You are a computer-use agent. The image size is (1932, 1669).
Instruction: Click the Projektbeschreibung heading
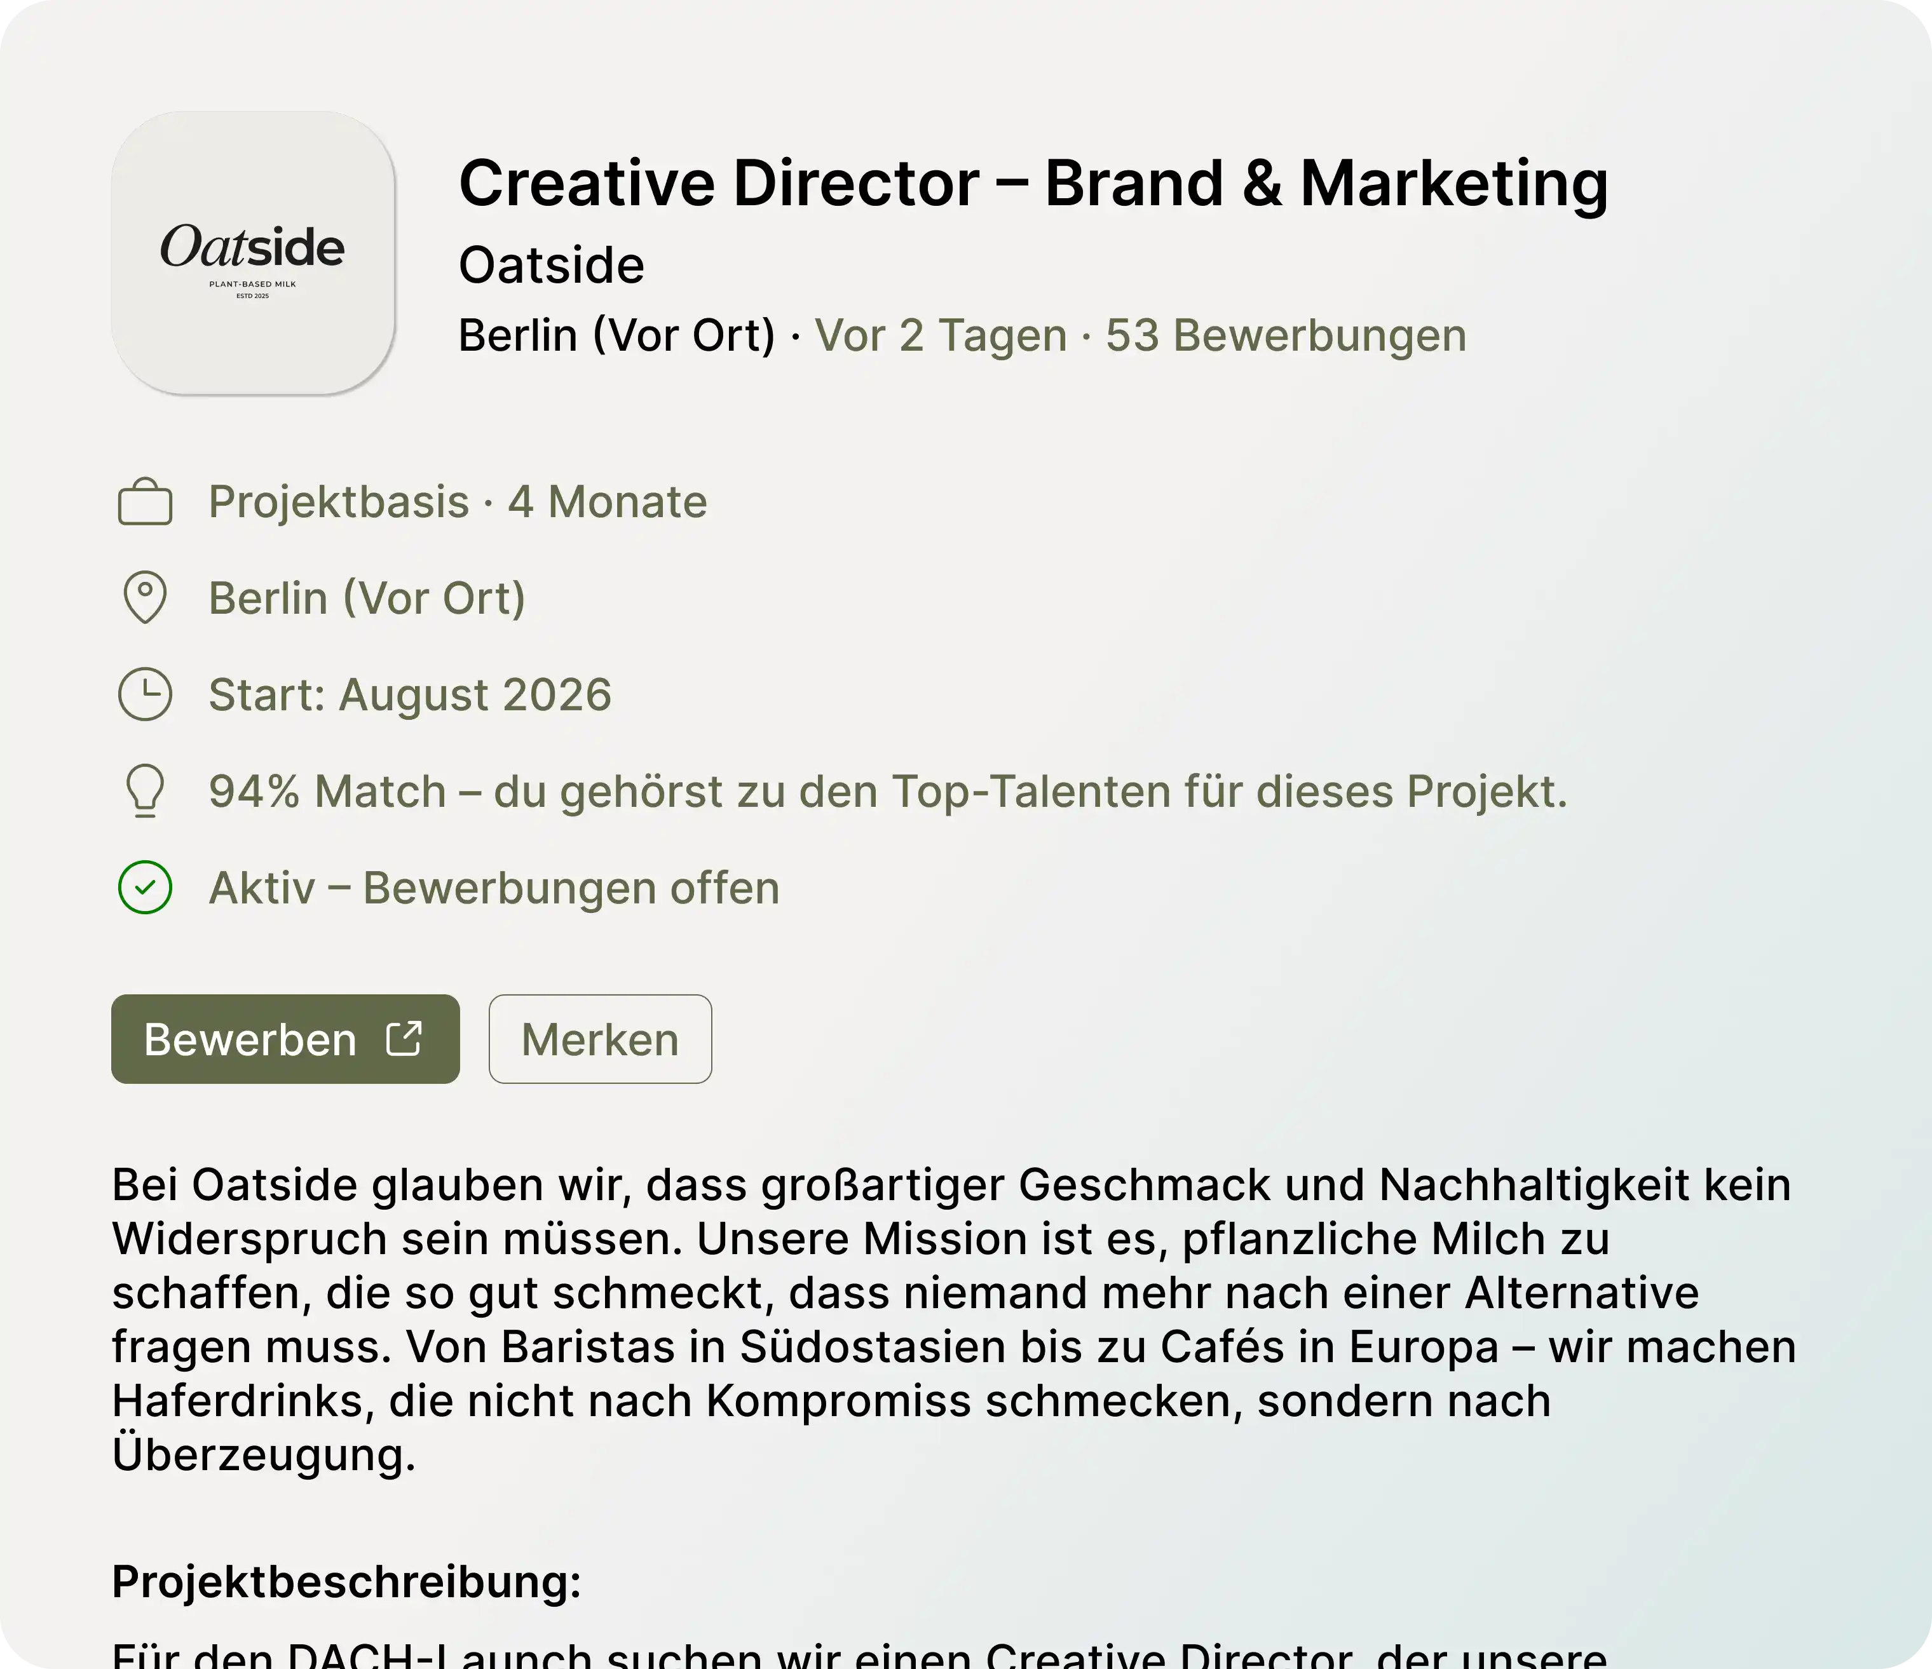pos(347,1581)
